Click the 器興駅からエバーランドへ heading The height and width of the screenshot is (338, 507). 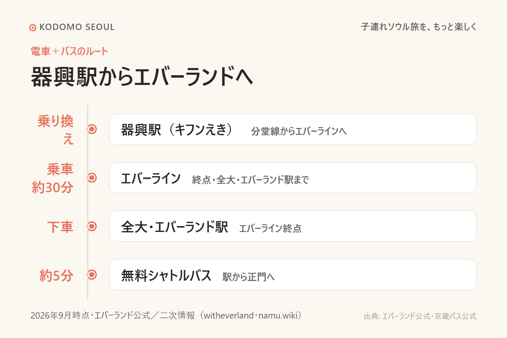click(142, 76)
